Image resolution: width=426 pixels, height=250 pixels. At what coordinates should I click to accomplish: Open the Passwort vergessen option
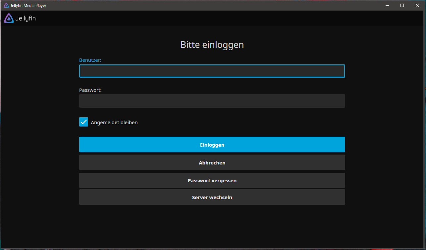pyautogui.click(x=212, y=181)
